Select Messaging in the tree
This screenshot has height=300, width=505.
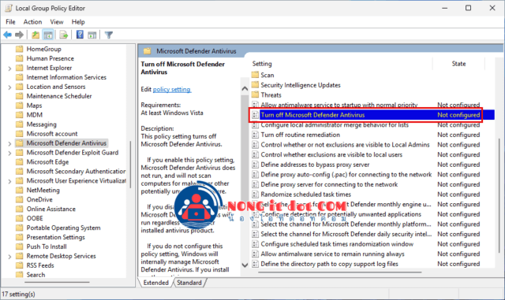pyautogui.click(x=41, y=124)
